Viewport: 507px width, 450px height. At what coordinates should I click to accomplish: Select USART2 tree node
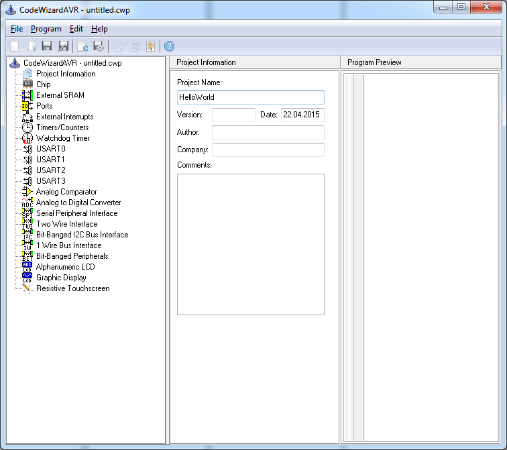click(51, 170)
